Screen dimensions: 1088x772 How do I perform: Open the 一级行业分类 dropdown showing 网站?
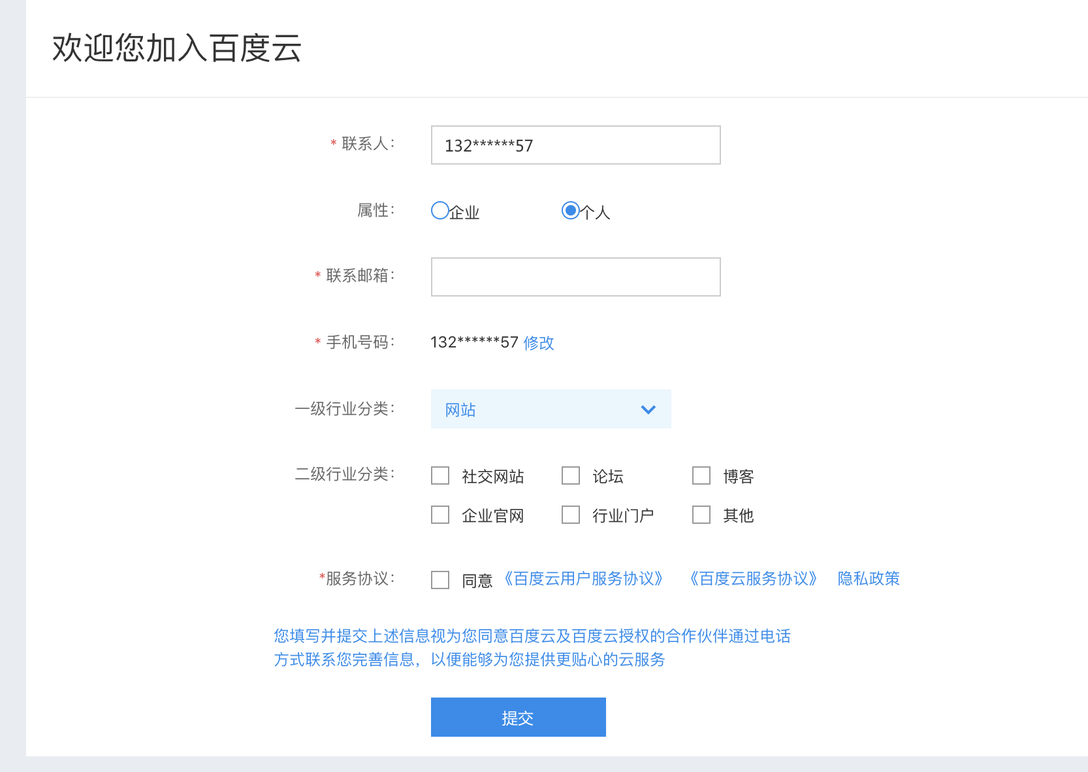coord(551,409)
